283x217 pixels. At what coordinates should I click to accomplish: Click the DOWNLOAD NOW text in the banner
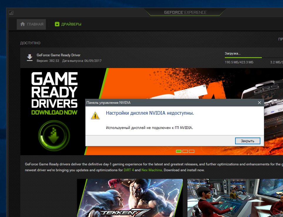click(x=54, y=112)
